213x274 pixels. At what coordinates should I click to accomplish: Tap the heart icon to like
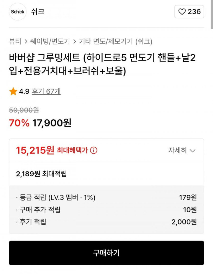(182, 12)
